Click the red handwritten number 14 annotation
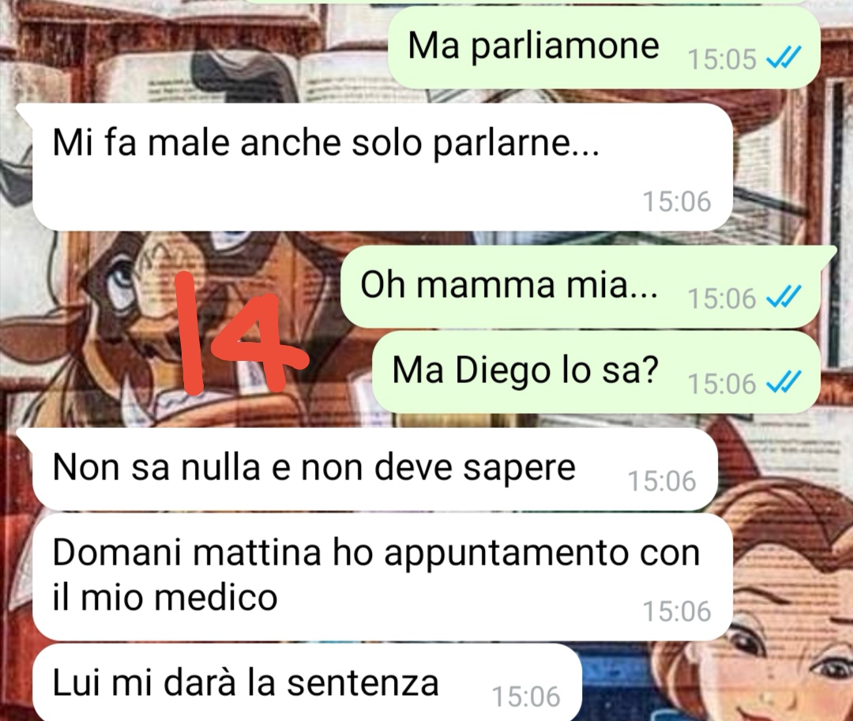The image size is (853, 721). coord(241,333)
